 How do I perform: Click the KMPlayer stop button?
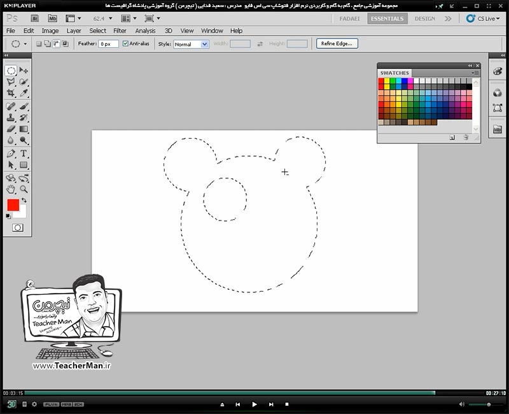click(x=287, y=404)
